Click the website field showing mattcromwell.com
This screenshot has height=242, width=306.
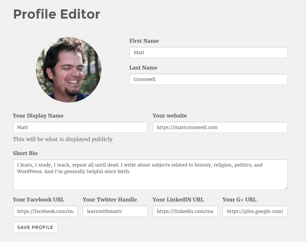(x=220, y=127)
